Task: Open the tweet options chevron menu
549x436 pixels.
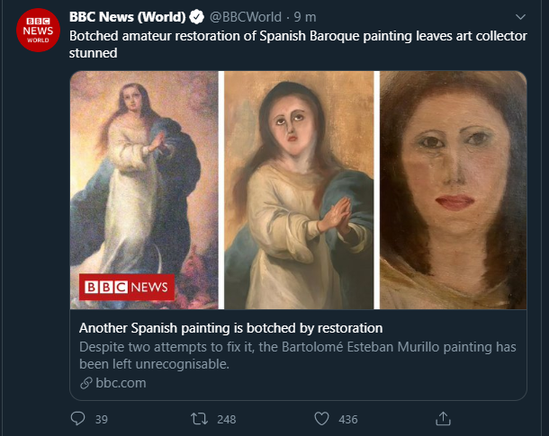Action: coord(520,17)
